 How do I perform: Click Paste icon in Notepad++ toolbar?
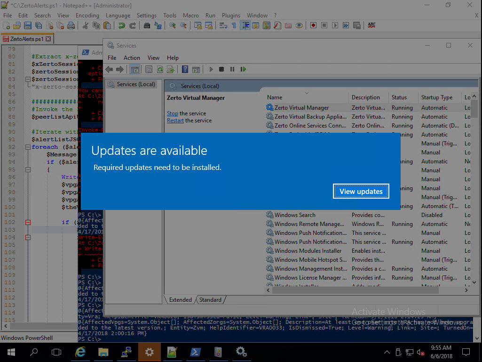107,25
